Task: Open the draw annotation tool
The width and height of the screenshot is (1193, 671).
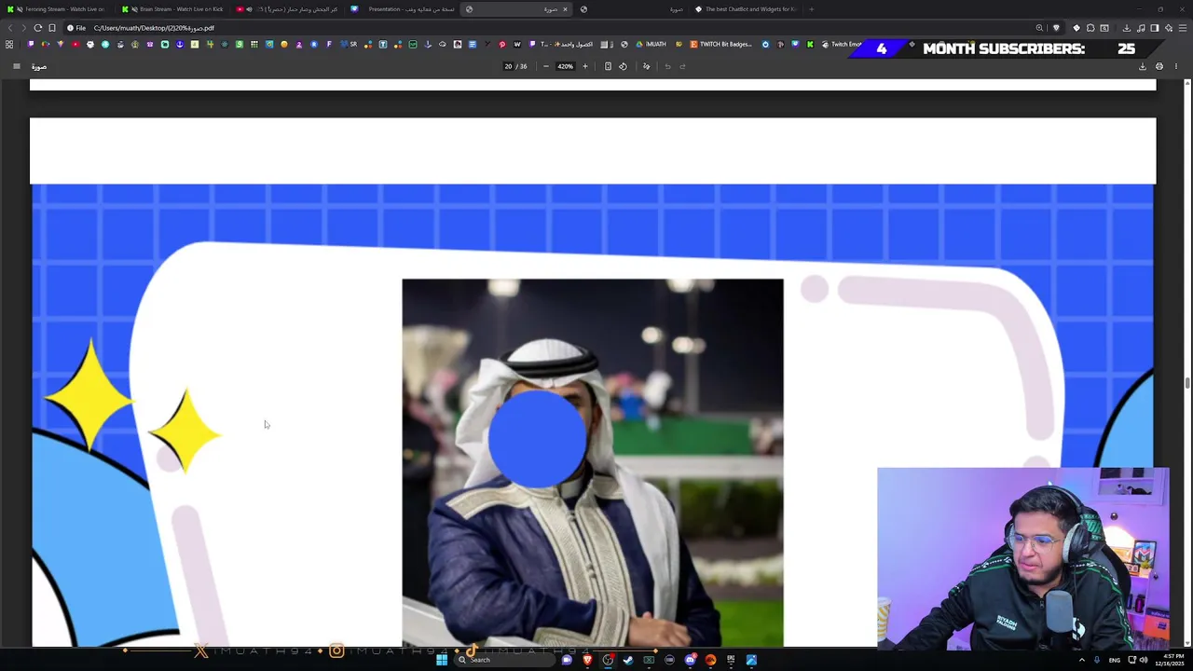Action: [646, 66]
